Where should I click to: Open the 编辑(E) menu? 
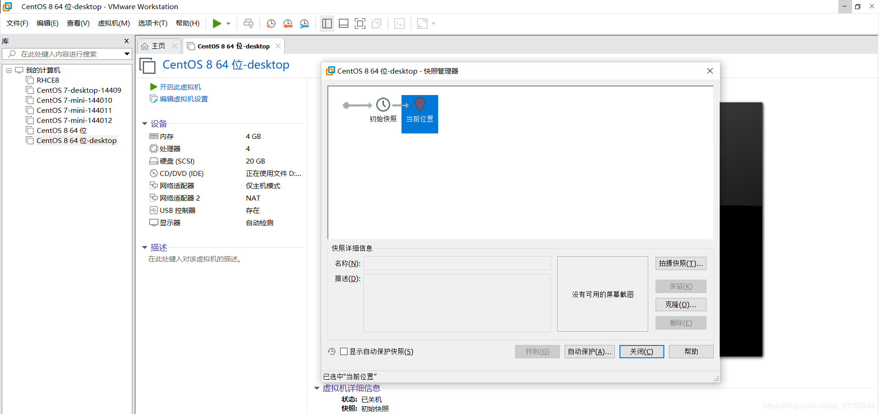[48, 23]
